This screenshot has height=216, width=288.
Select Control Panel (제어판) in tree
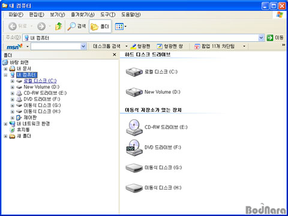coord(30,118)
